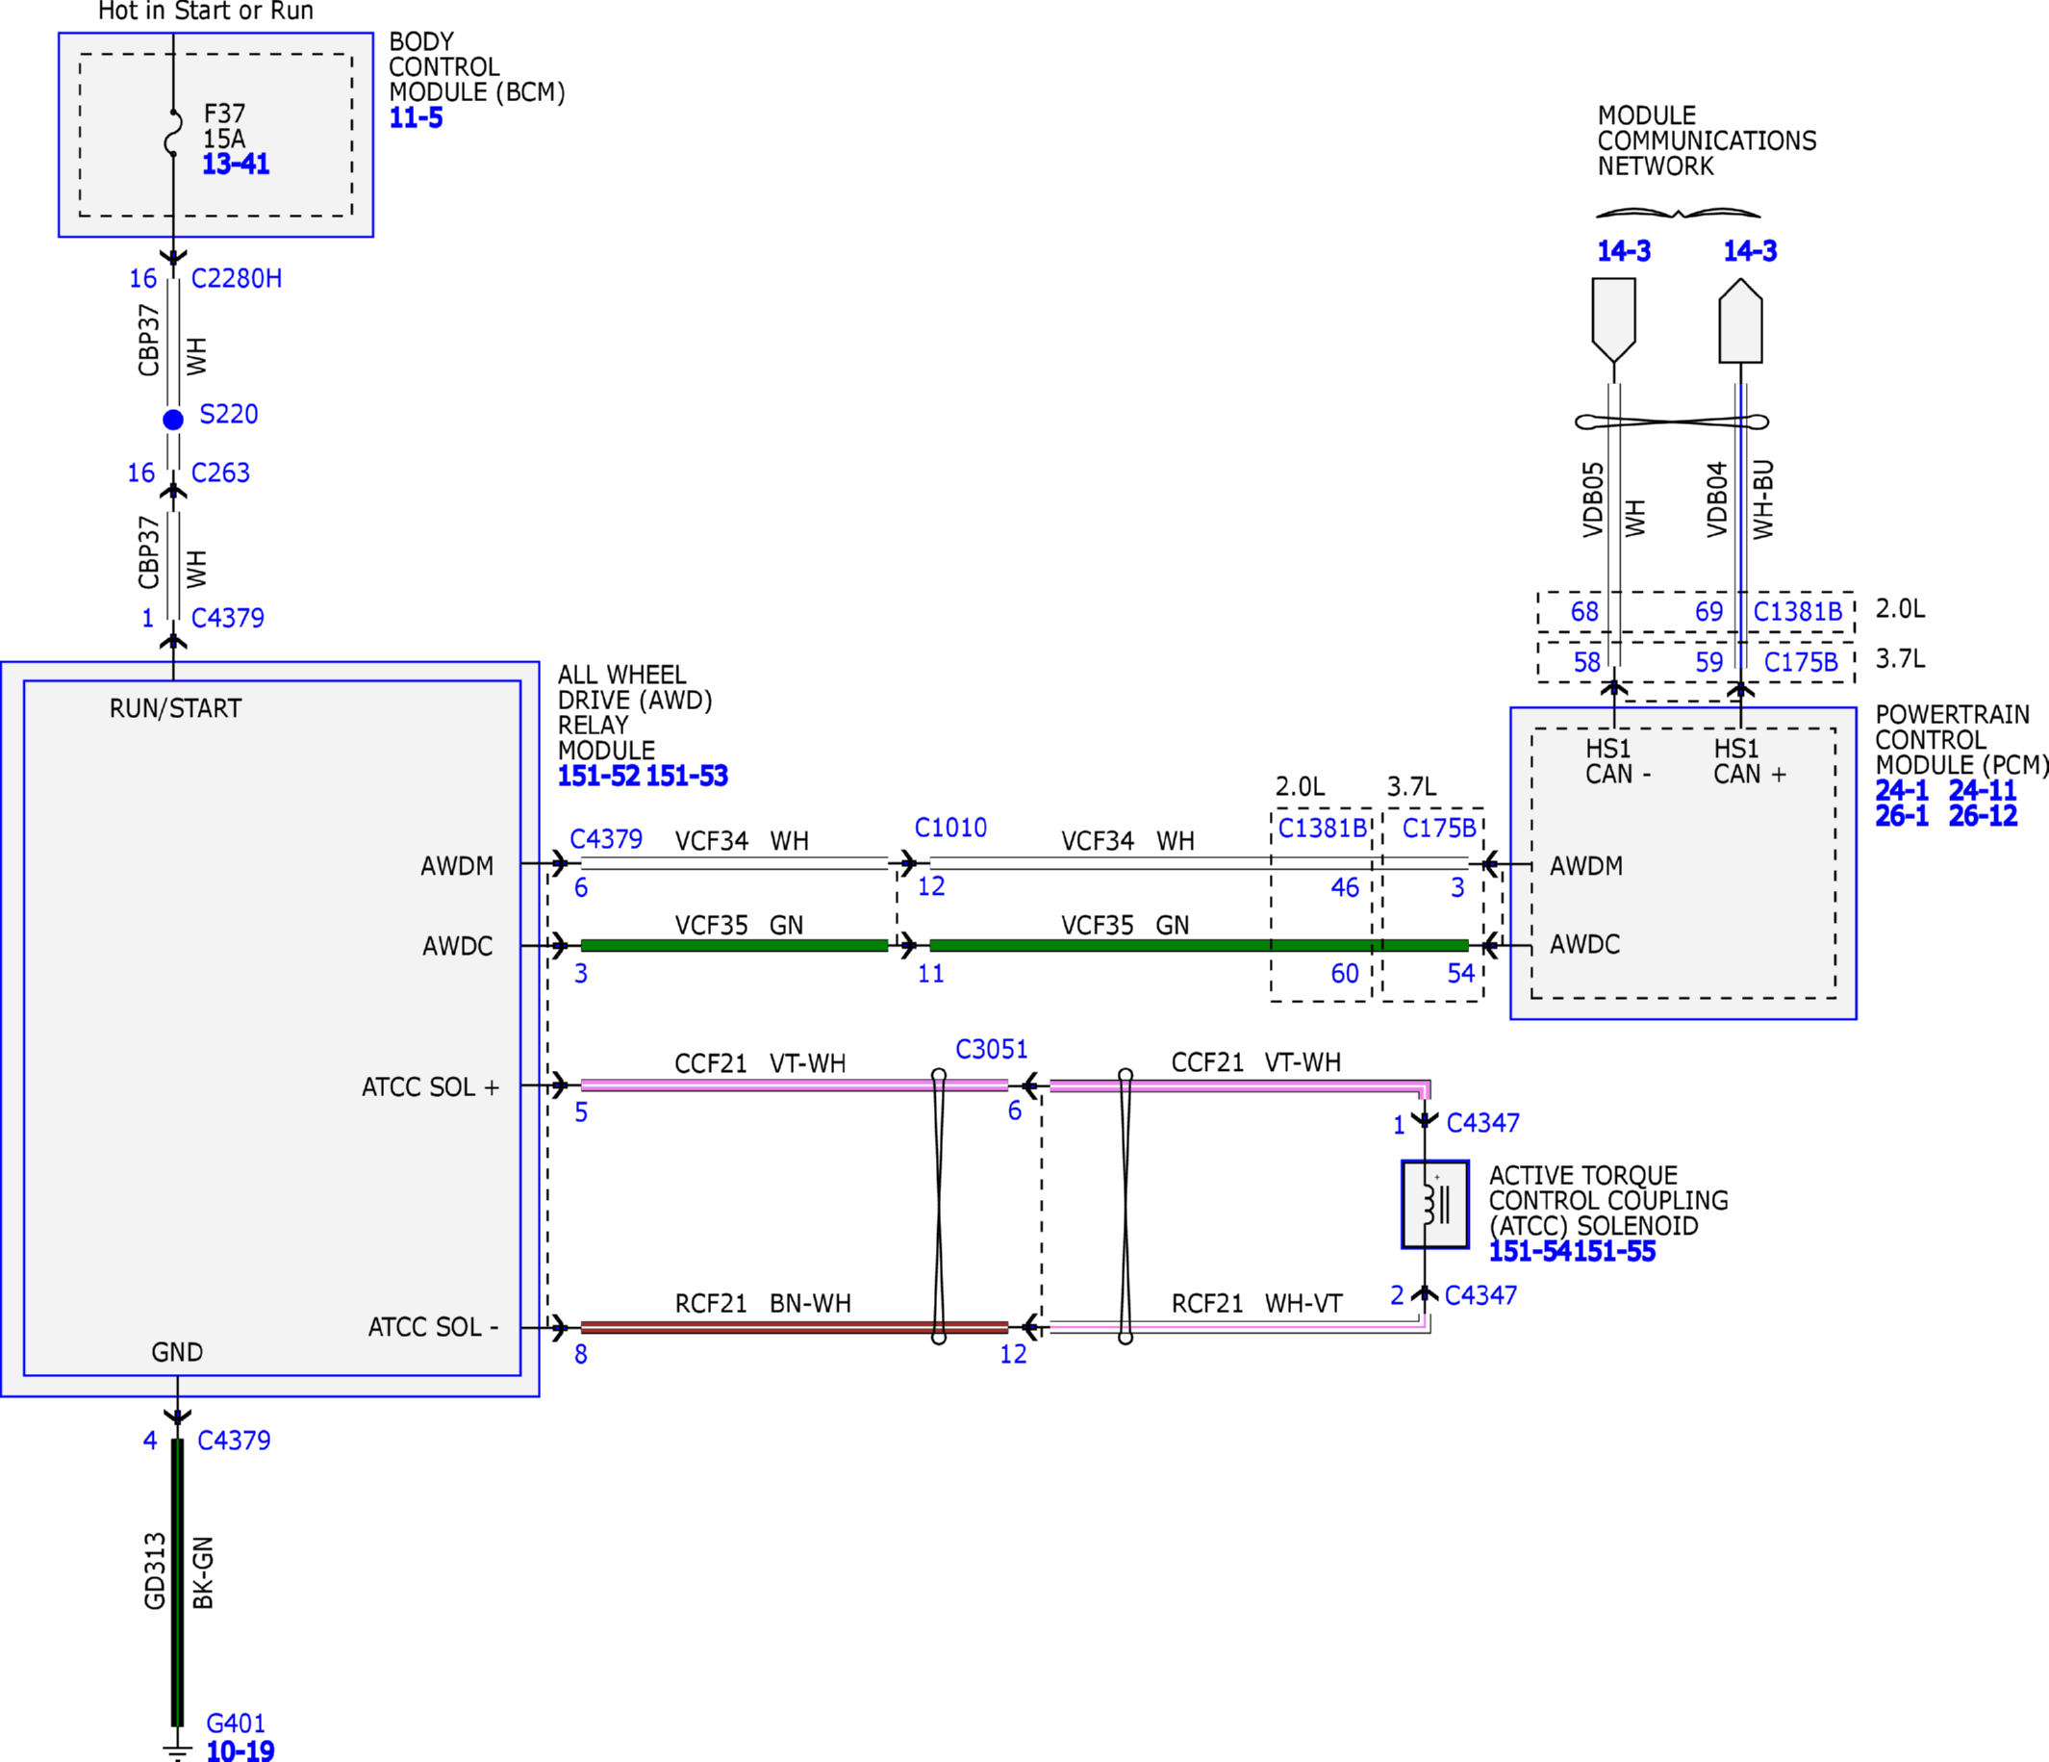Click pin number 54 under C175B
The height and width of the screenshot is (1762, 2049).
coord(1460,974)
